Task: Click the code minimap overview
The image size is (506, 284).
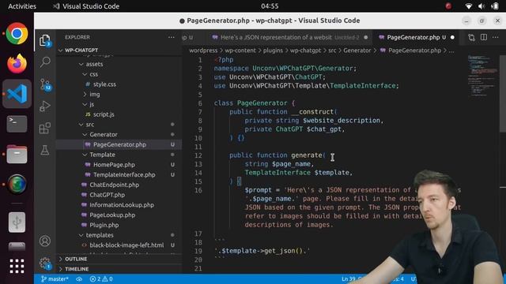Action: pyautogui.click(x=483, y=75)
